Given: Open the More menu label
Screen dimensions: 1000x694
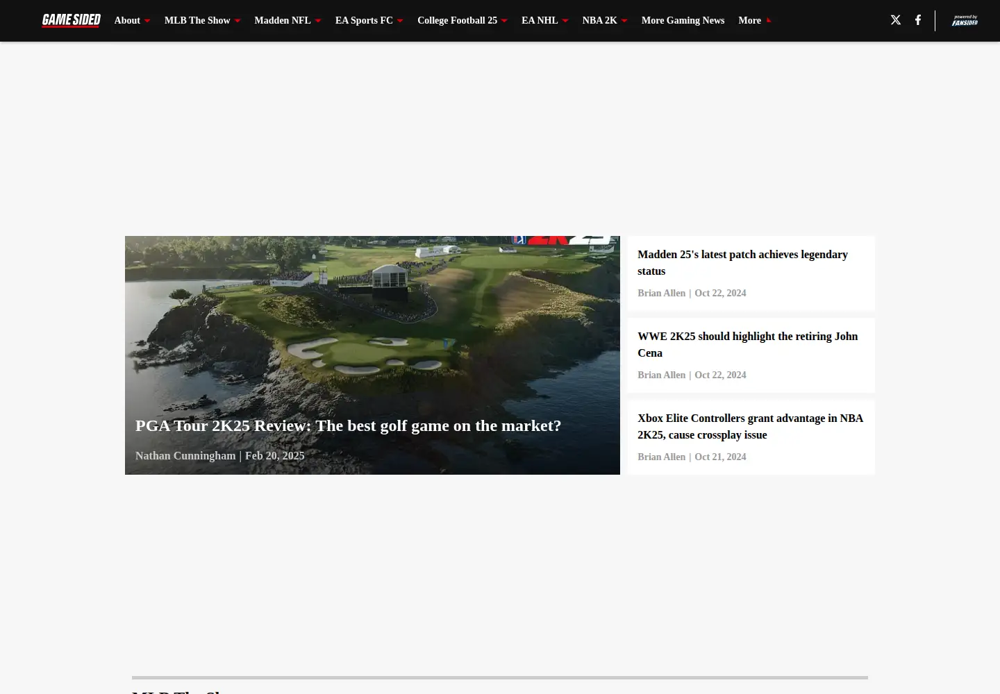Looking at the screenshot, I should [749, 21].
